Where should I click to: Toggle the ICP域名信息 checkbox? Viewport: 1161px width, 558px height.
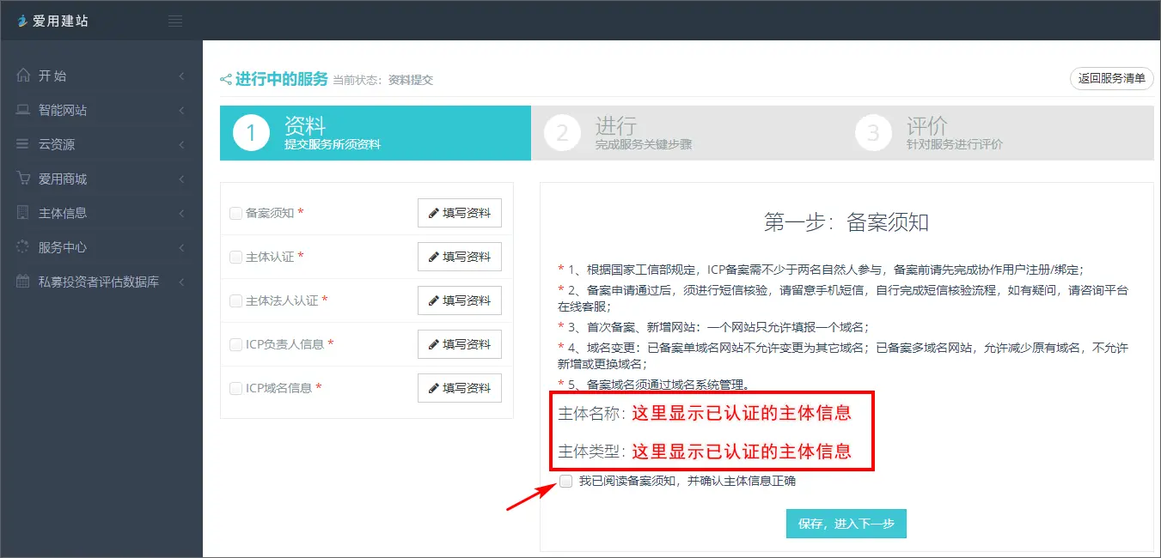coord(235,388)
